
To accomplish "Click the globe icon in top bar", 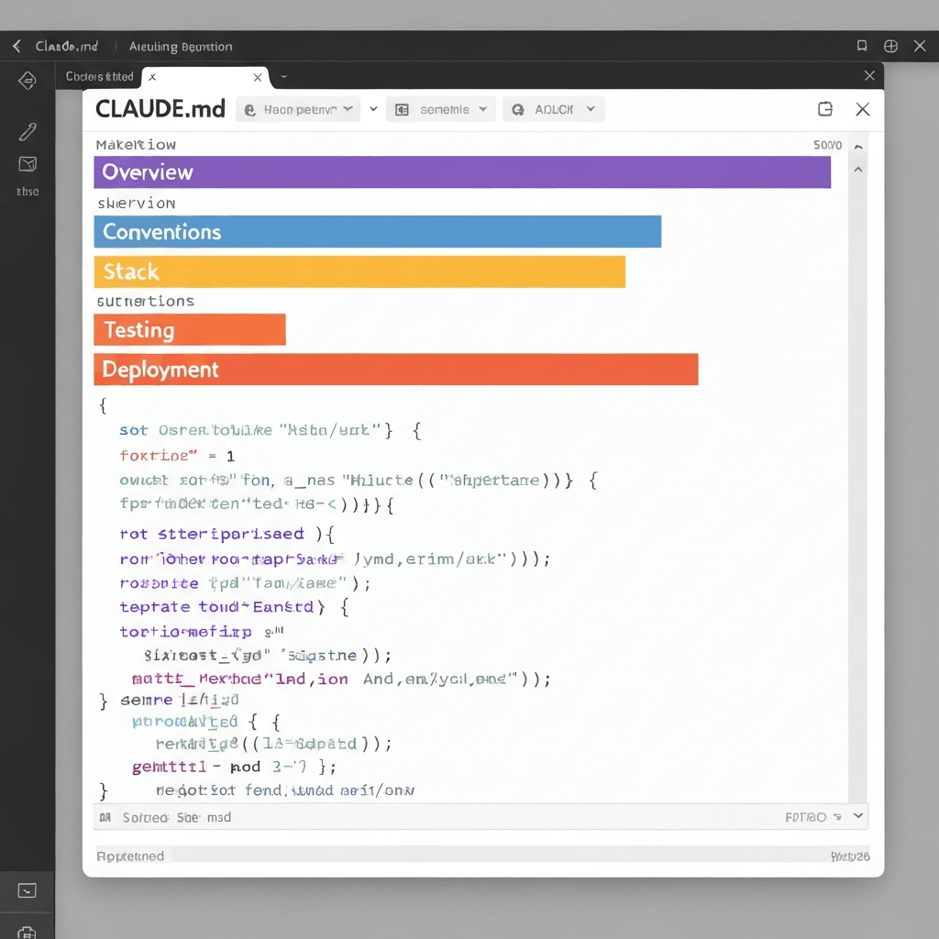I will [889, 46].
